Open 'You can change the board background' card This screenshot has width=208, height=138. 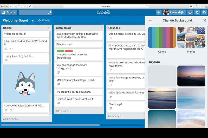79,69
